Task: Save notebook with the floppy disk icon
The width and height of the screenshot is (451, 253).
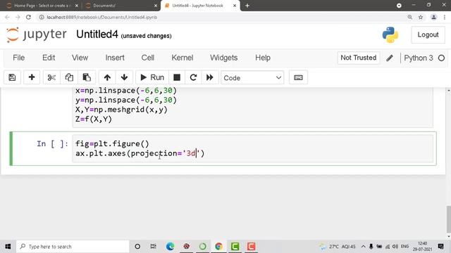Action: tap(12, 77)
